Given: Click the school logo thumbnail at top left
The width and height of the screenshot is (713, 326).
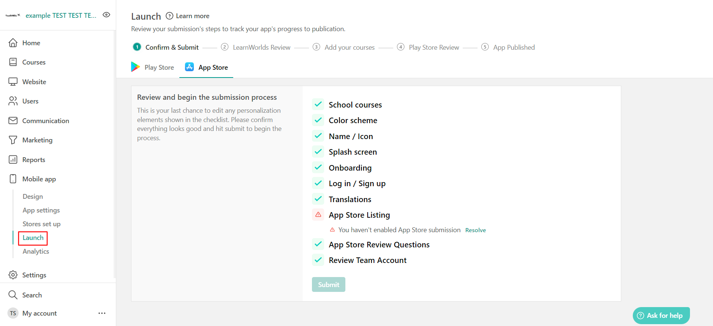Looking at the screenshot, I should (13, 15).
